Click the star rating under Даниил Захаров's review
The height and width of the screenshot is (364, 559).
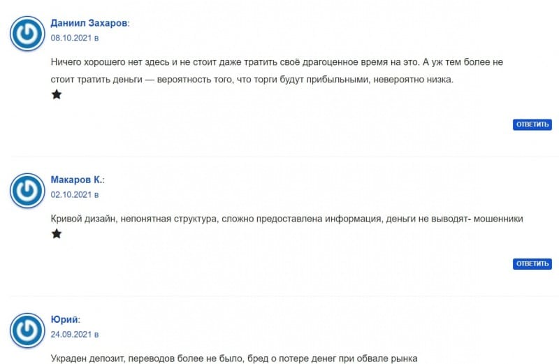(x=57, y=94)
